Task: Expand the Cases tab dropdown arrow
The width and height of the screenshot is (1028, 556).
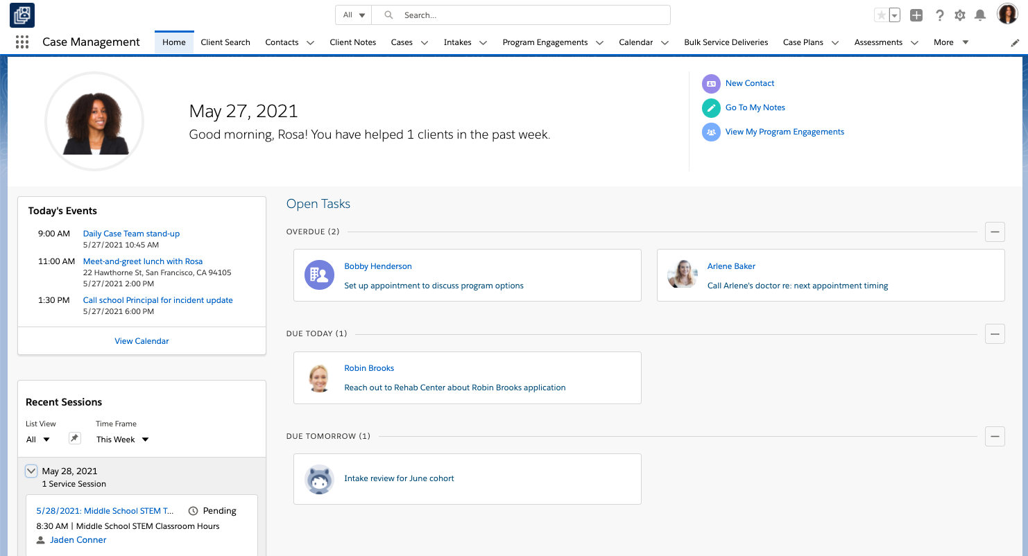Action: pyautogui.click(x=424, y=43)
